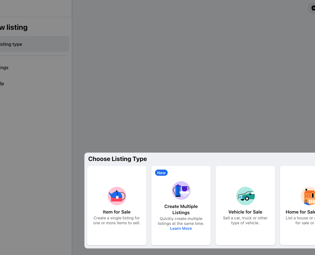The height and width of the screenshot is (255, 315).
Task: Click the car wheel detail in the vehicle icon
Action: pyautogui.click(x=247, y=198)
